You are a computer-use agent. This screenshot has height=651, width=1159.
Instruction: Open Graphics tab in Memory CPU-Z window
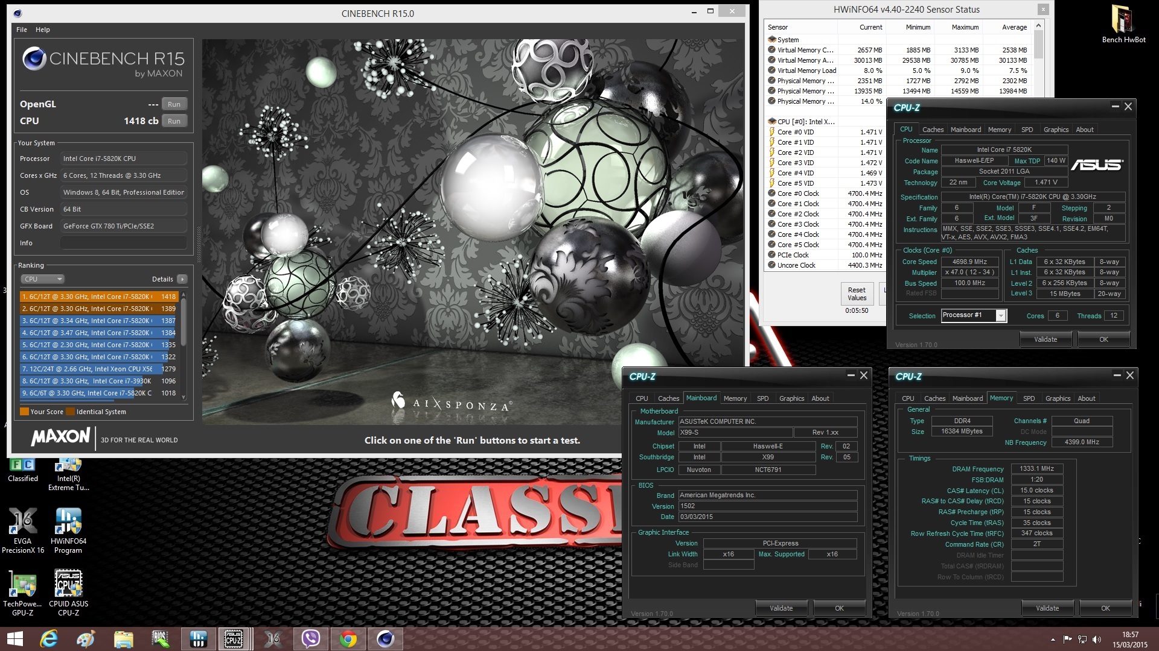(1058, 398)
